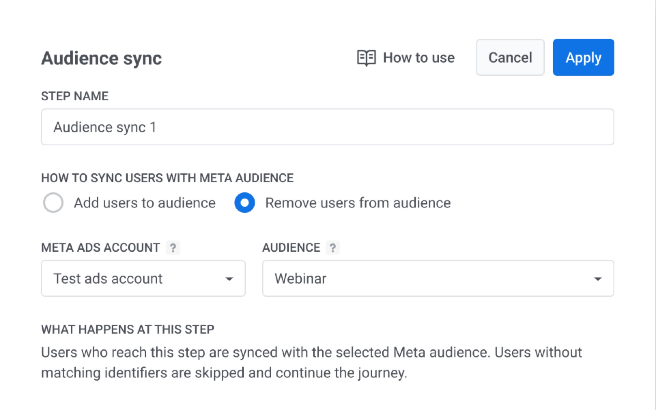Viewport: 656px width, 410px height.
Task: Cancel the Audience sync changes
Action: click(x=510, y=57)
